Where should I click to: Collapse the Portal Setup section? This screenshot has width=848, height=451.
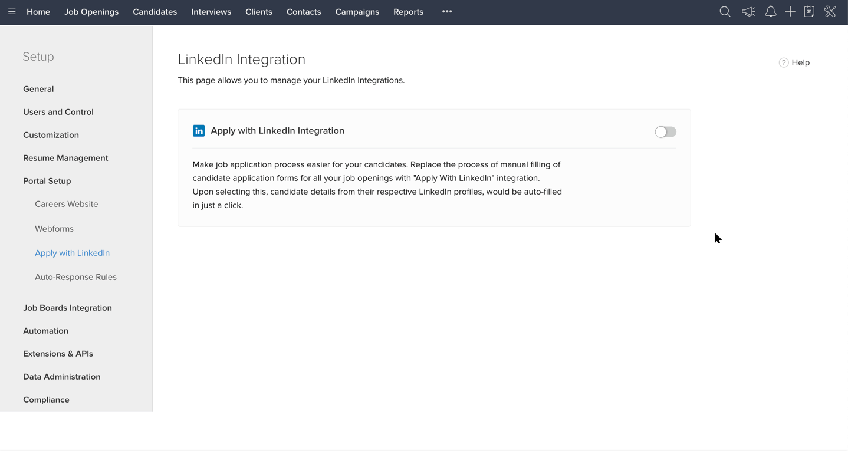point(47,181)
